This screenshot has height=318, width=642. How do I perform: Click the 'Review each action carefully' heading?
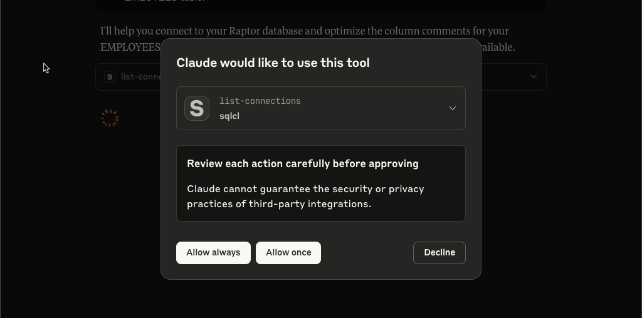tap(303, 163)
